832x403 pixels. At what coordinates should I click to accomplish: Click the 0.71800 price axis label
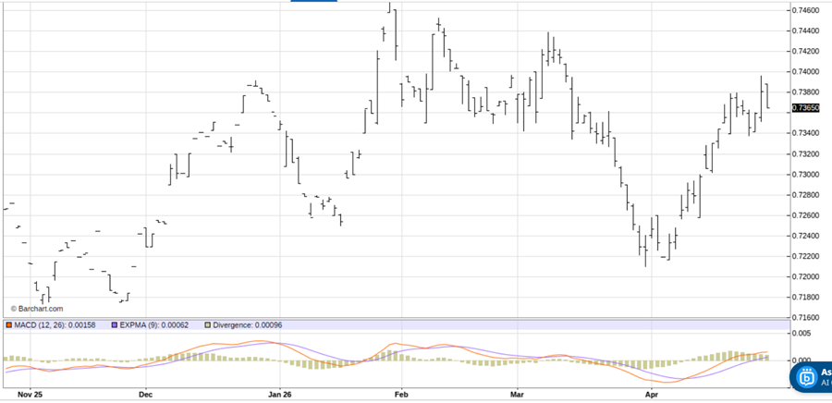click(805, 298)
